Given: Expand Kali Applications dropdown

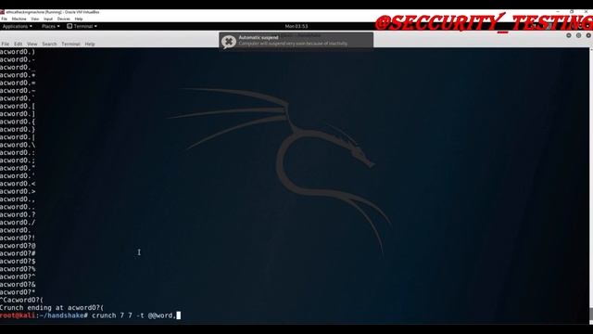Looking at the screenshot, I should [x=17, y=26].
